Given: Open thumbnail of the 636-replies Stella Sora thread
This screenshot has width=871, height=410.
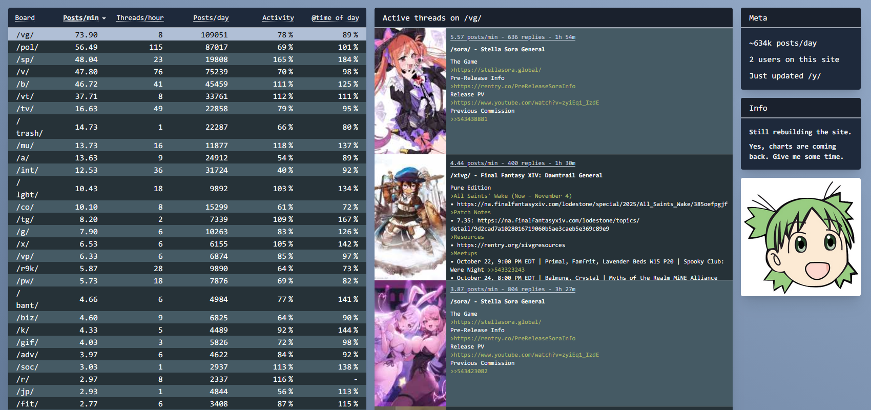Looking at the screenshot, I should (x=410, y=91).
